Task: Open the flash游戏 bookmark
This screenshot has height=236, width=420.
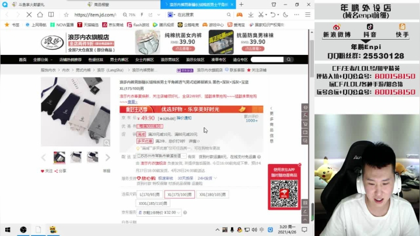Action: (x=138, y=25)
